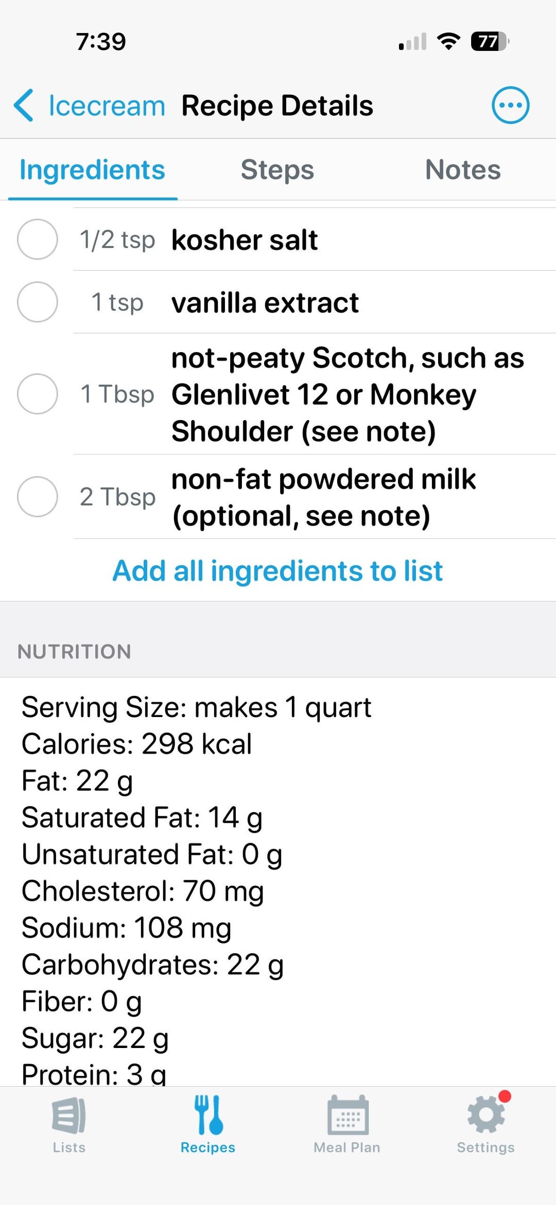Tap the cellular signal bars indicator

412,41
